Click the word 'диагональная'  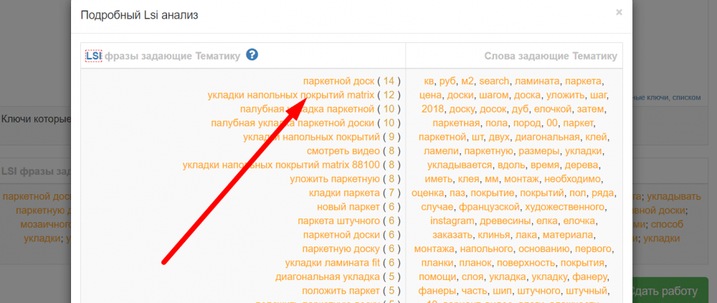point(547,137)
